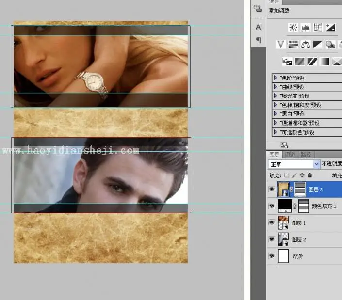Add a Gradient Map adjustment layer

(325, 62)
